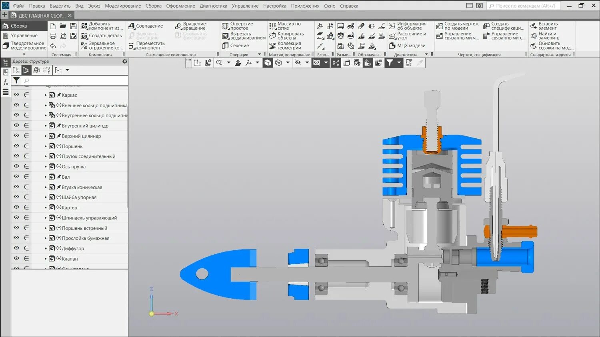This screenshot has height=337, width=600.
Task: Toggle visibility of Диффузор
Action: coord(16,248)
